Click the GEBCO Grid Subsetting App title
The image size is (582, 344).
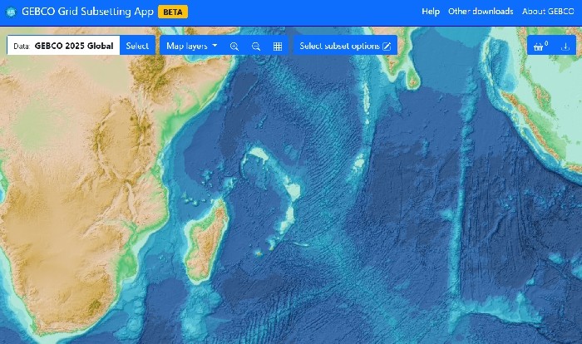pos(87,12)
